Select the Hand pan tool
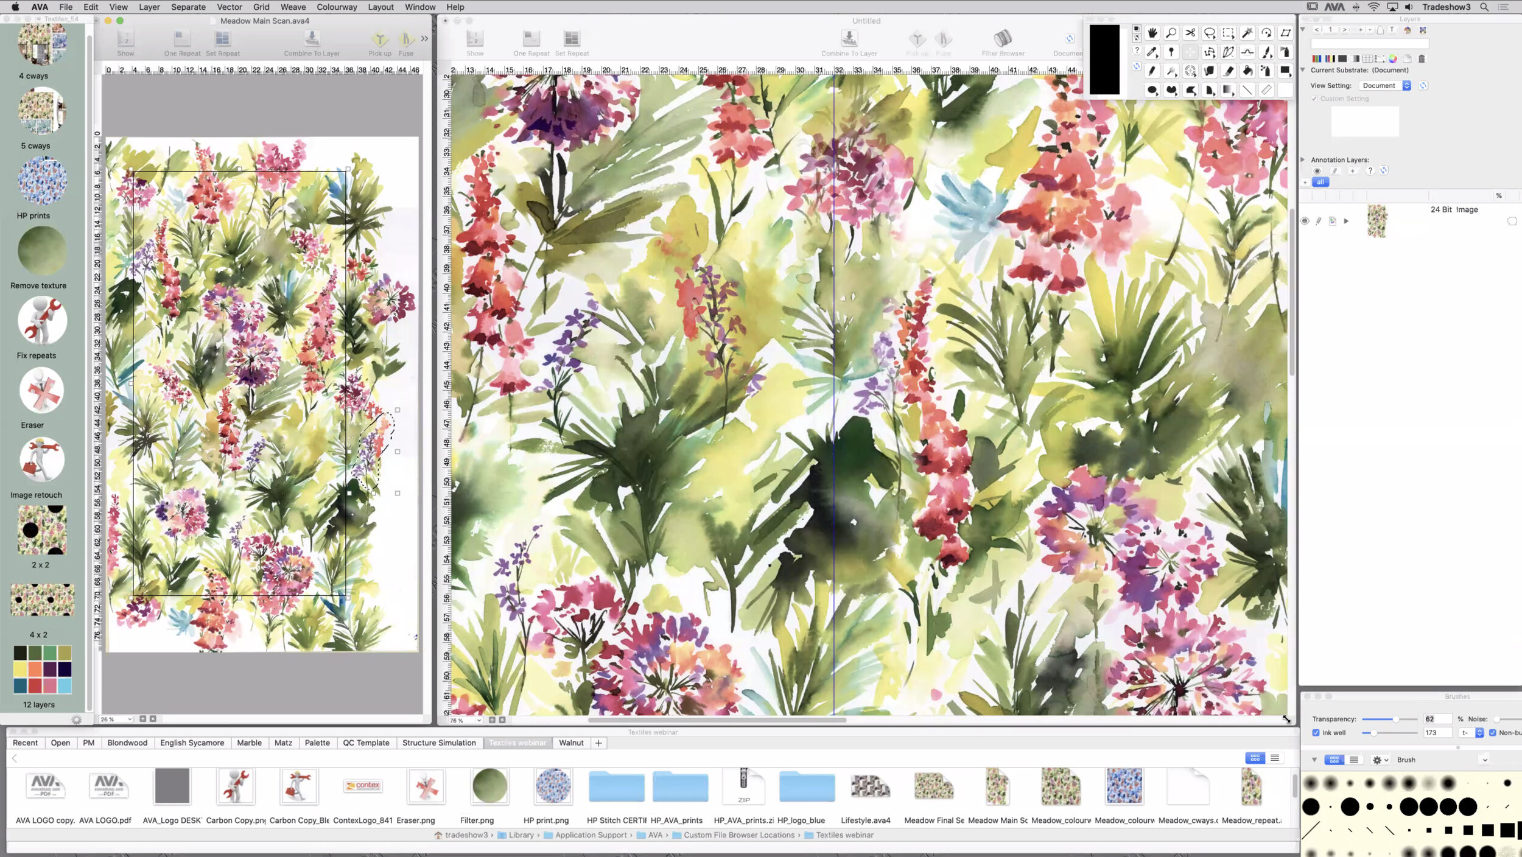This screenshot has width=1522, height=857. tap(1152, 33)
